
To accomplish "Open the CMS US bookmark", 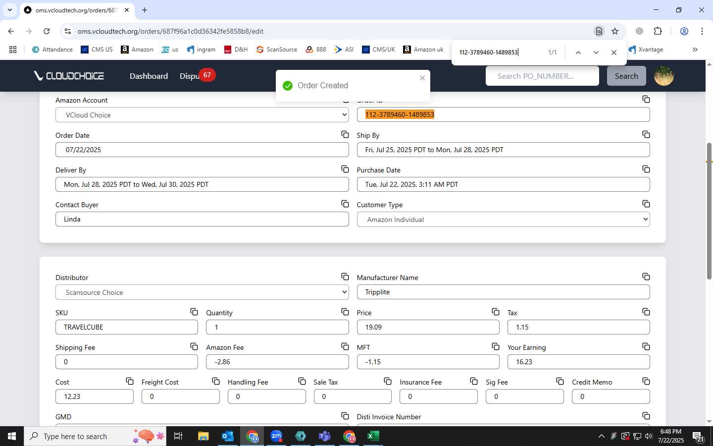I will pos(97,50).
